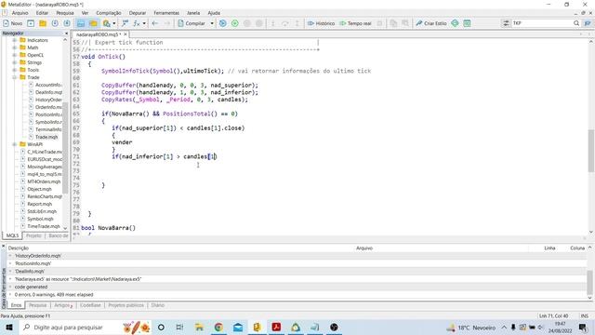Open the Compilar dropdown arrow
The width and height of the screenshot is (595, 335).
point(212,23)
